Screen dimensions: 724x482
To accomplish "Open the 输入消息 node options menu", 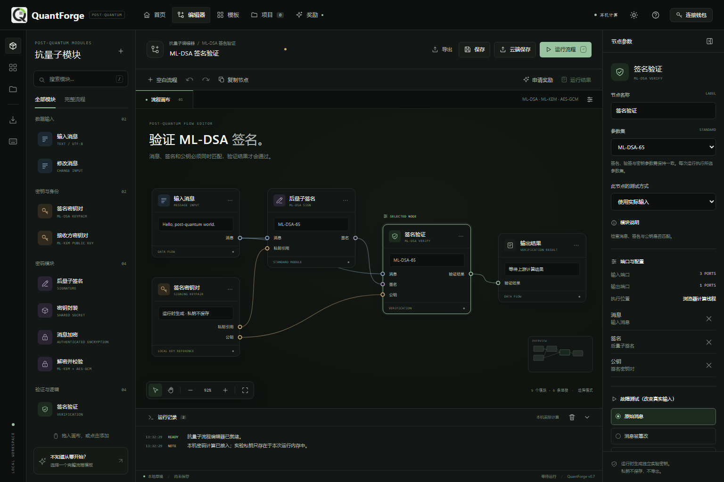I will [230, 201].
